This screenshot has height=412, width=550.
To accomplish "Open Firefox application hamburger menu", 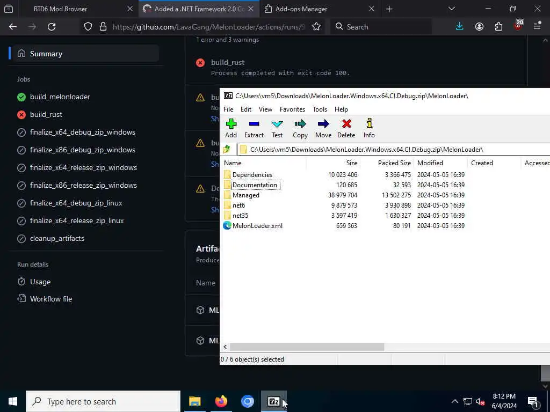I will point(537,26).
